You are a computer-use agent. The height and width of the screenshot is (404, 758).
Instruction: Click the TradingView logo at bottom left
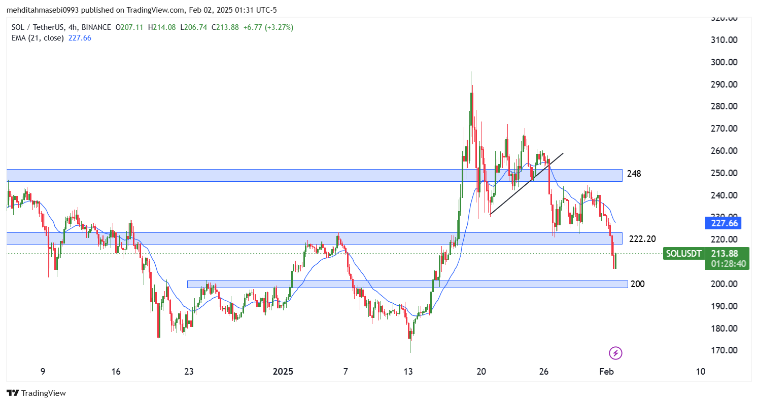pos(36,393)
